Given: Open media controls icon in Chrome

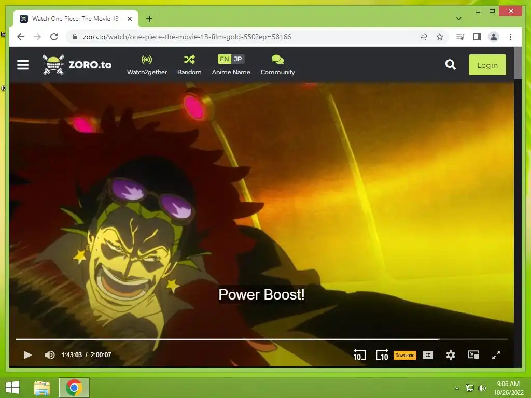Looking at the screenshot, I should (x=460, y=37).
